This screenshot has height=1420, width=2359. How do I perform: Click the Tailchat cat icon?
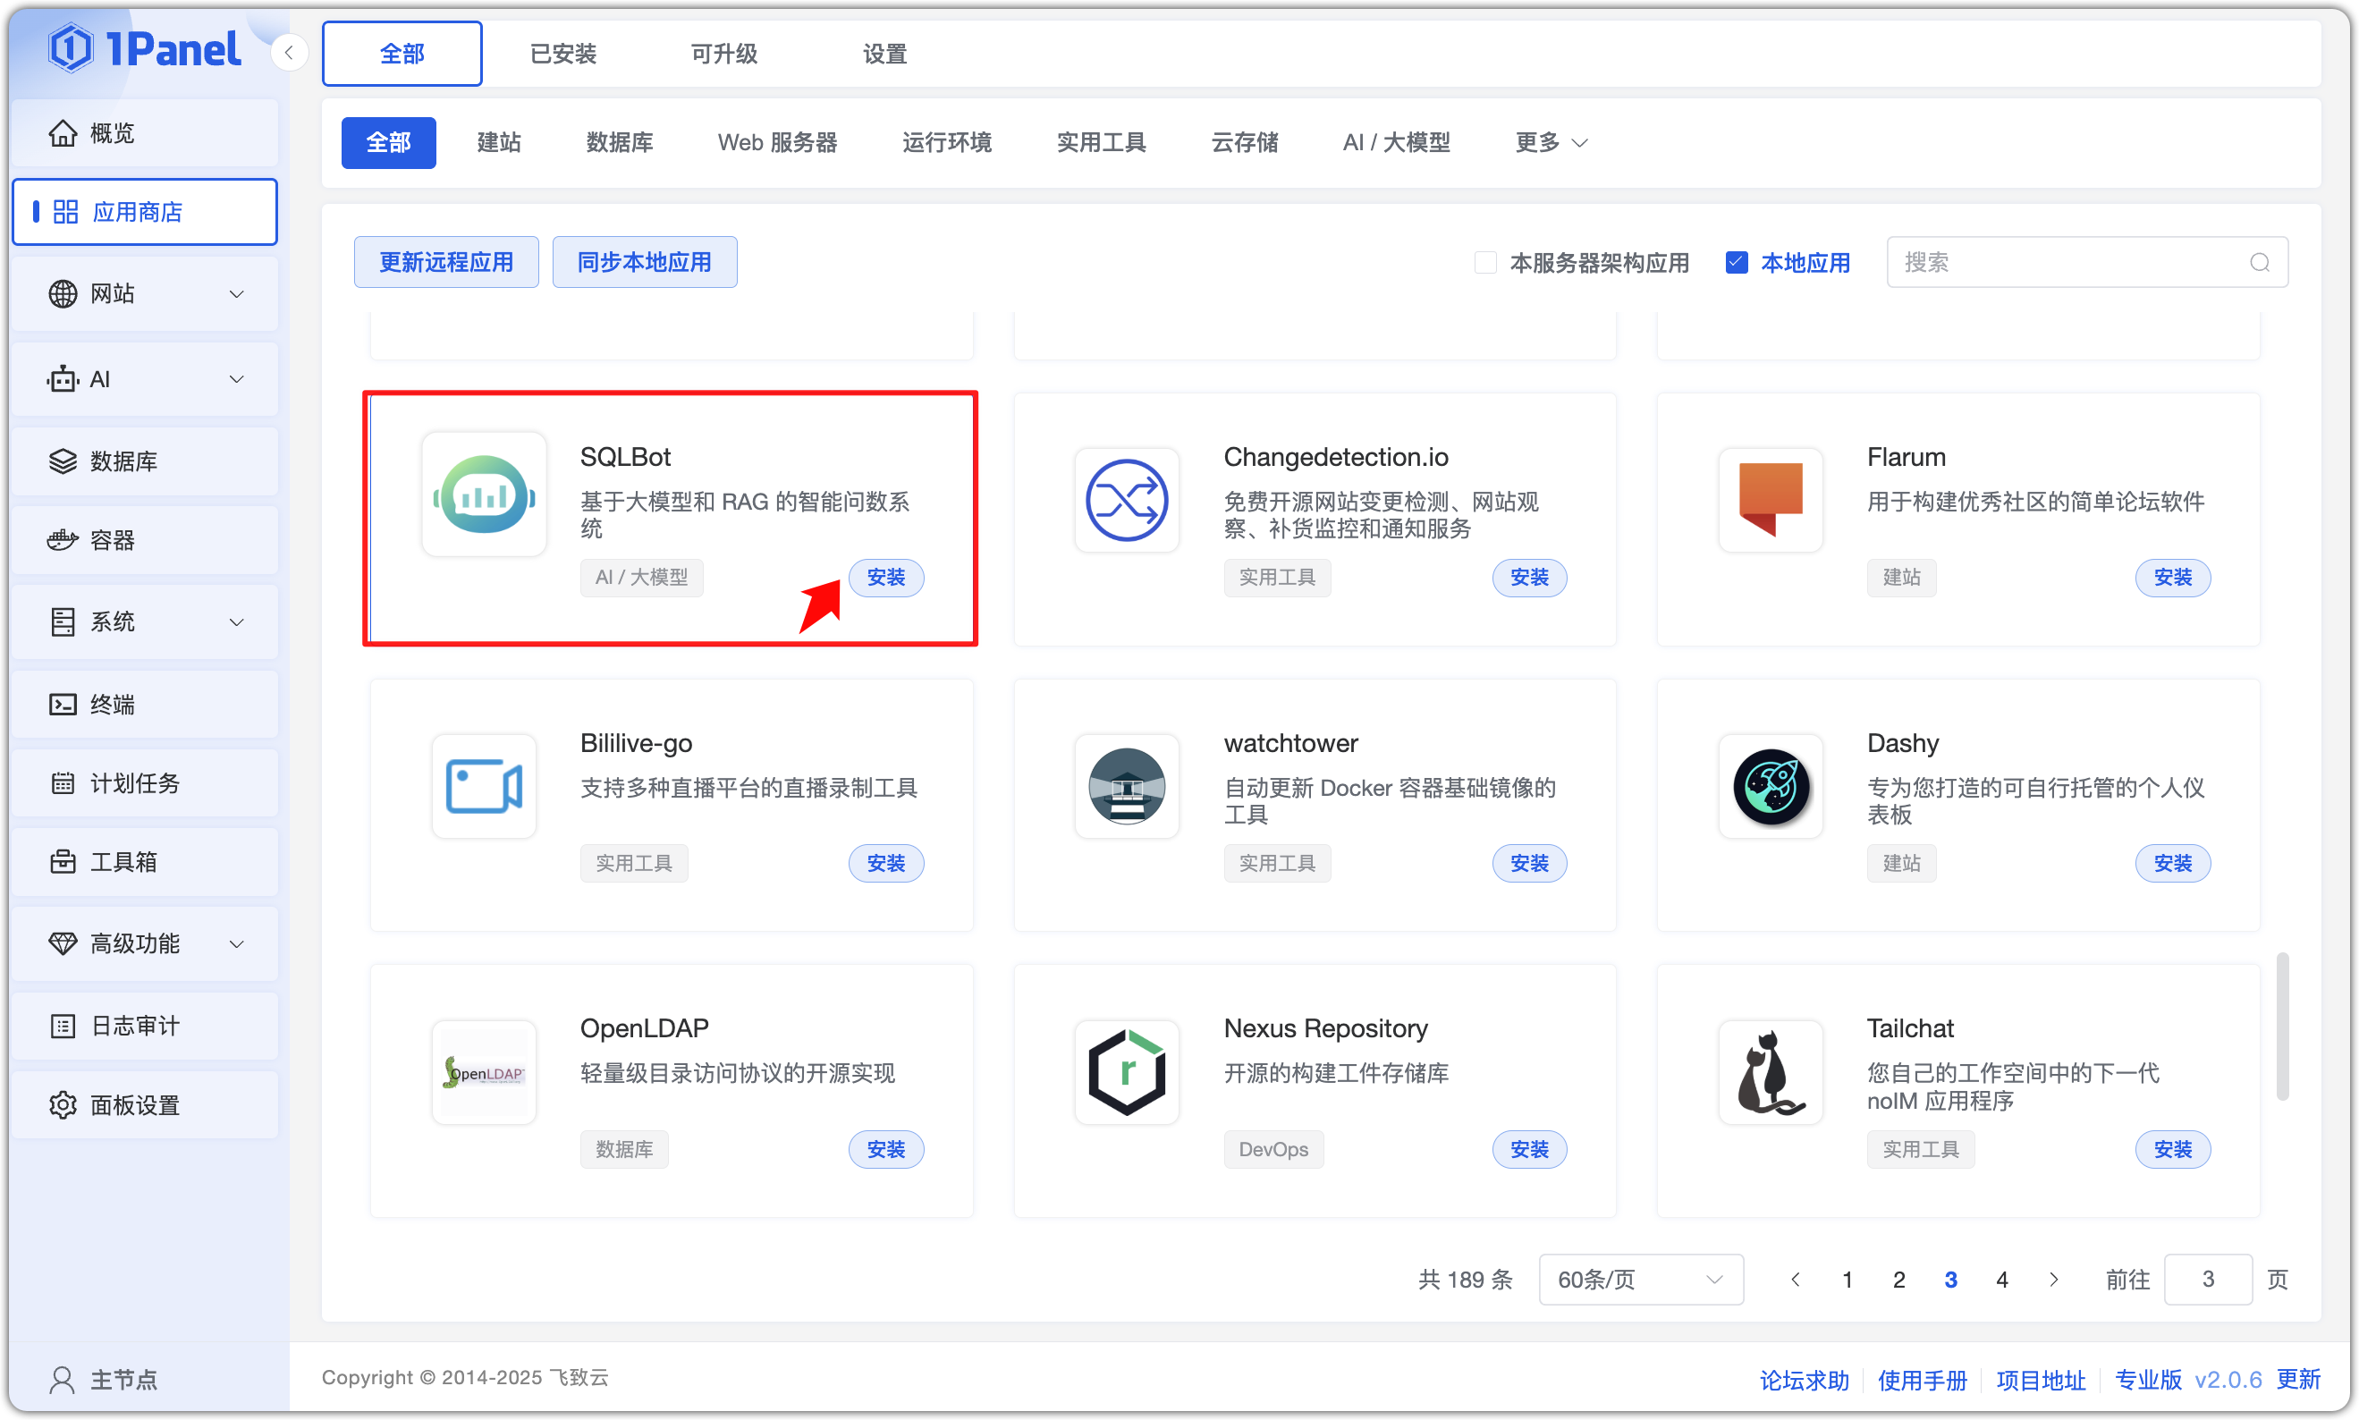[1770, 1073]
